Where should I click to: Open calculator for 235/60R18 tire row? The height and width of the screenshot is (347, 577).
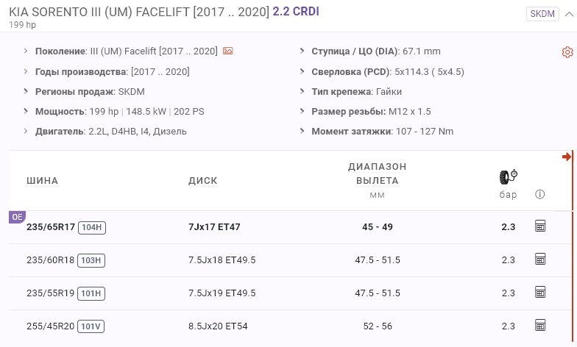[540, 260]
